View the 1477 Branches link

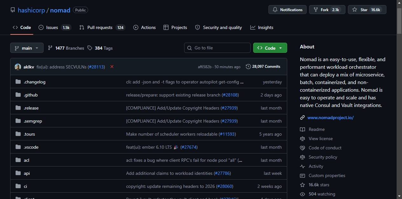66,48
